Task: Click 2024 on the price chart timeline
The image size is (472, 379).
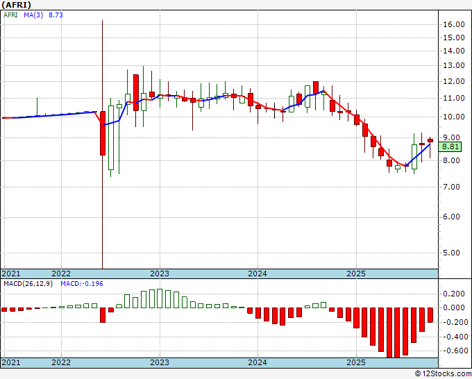Action: pyautogui.click(x=258, y=273)
